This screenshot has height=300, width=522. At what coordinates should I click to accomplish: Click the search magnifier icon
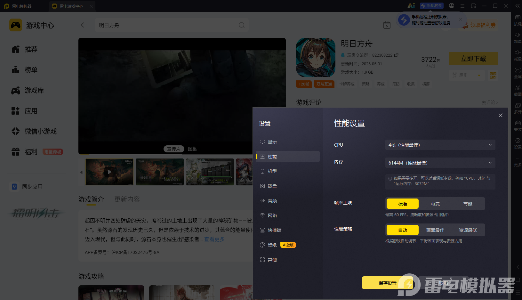(242, 25)
